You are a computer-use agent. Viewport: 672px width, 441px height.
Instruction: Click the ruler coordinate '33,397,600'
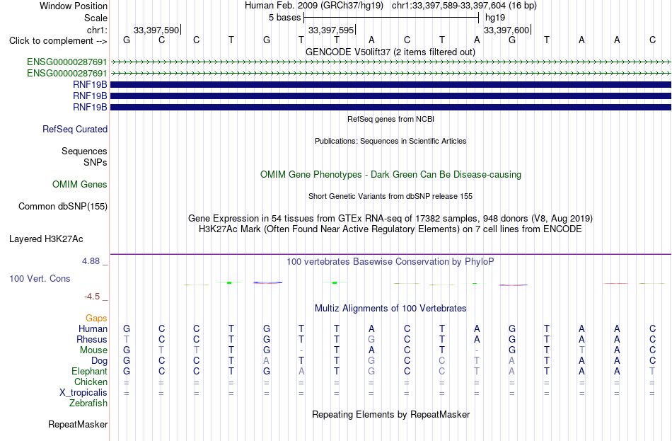506,30
